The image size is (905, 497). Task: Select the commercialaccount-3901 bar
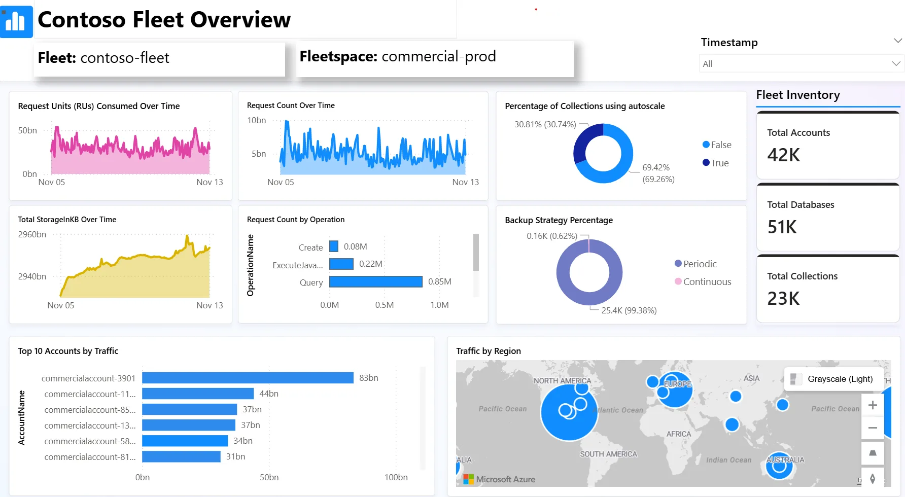point(248,378)
